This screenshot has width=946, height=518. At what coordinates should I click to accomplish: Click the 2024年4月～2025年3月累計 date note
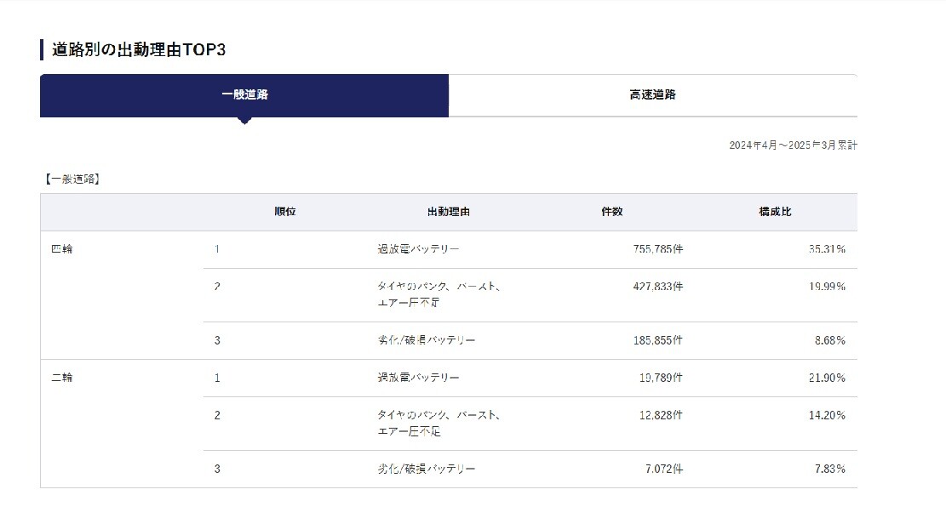793,145
